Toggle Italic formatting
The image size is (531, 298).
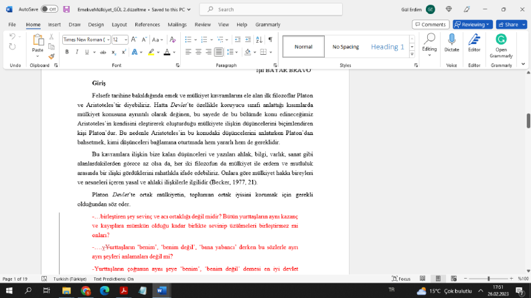click(77, 52)
